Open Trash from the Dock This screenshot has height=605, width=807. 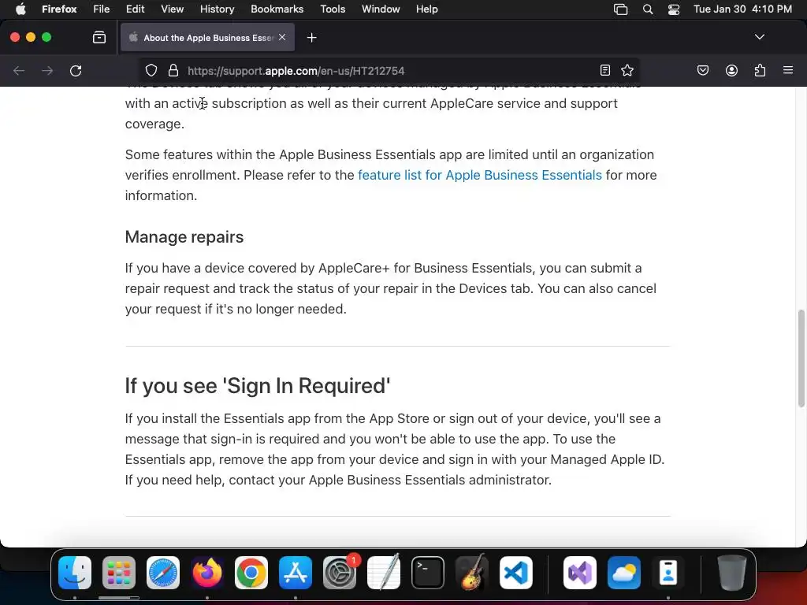coord(732,572)
